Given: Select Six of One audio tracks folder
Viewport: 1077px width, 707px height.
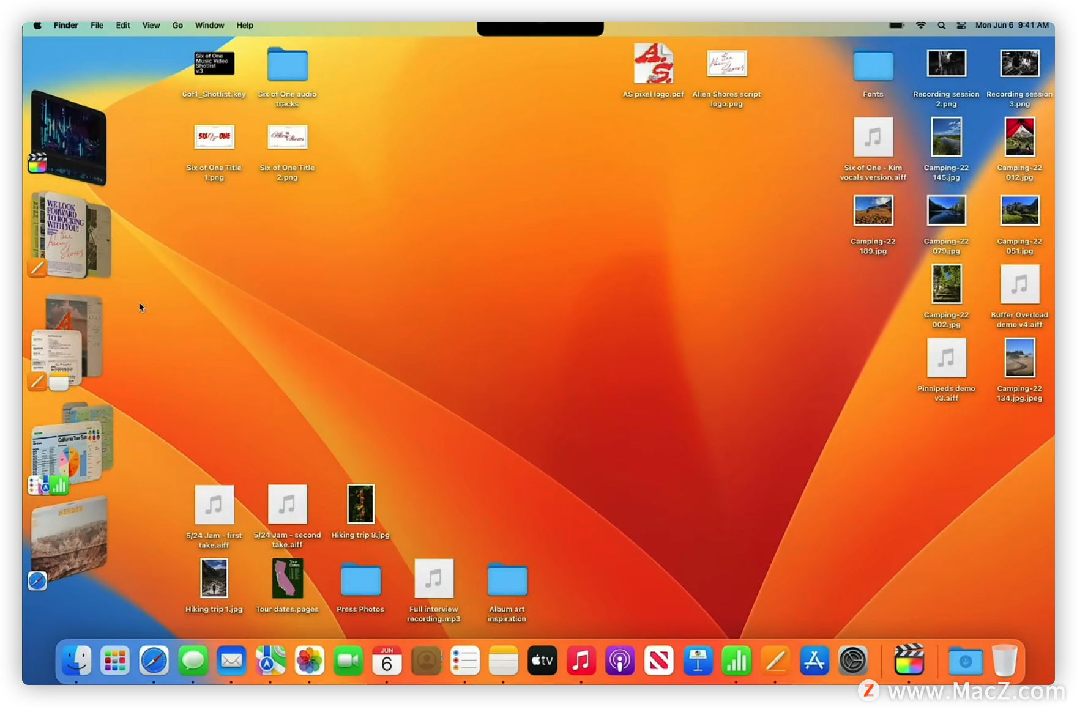Looking at the screenshot, I should (287, 77).
